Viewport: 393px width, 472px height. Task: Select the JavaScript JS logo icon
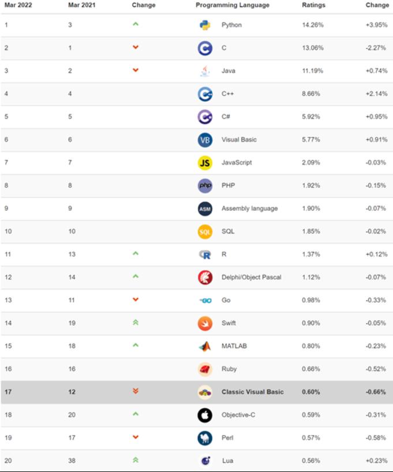click(x=205, y=163)
